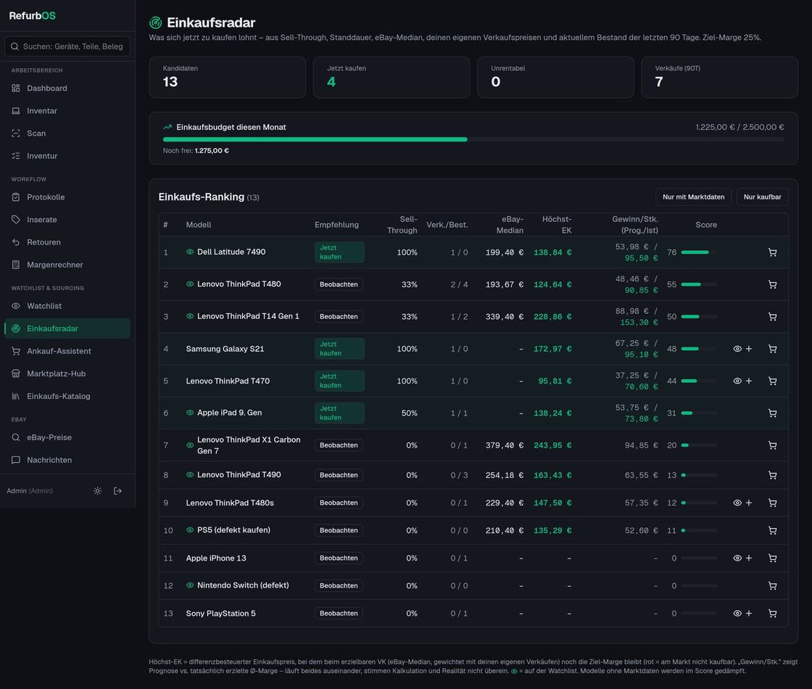Click the search field for Geräte, Teile, Beleg
The width and height of the screenshot is (812, 689).
click(67, 46)
